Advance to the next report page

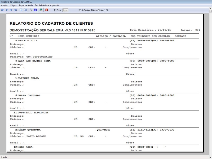tap(11, 10)
